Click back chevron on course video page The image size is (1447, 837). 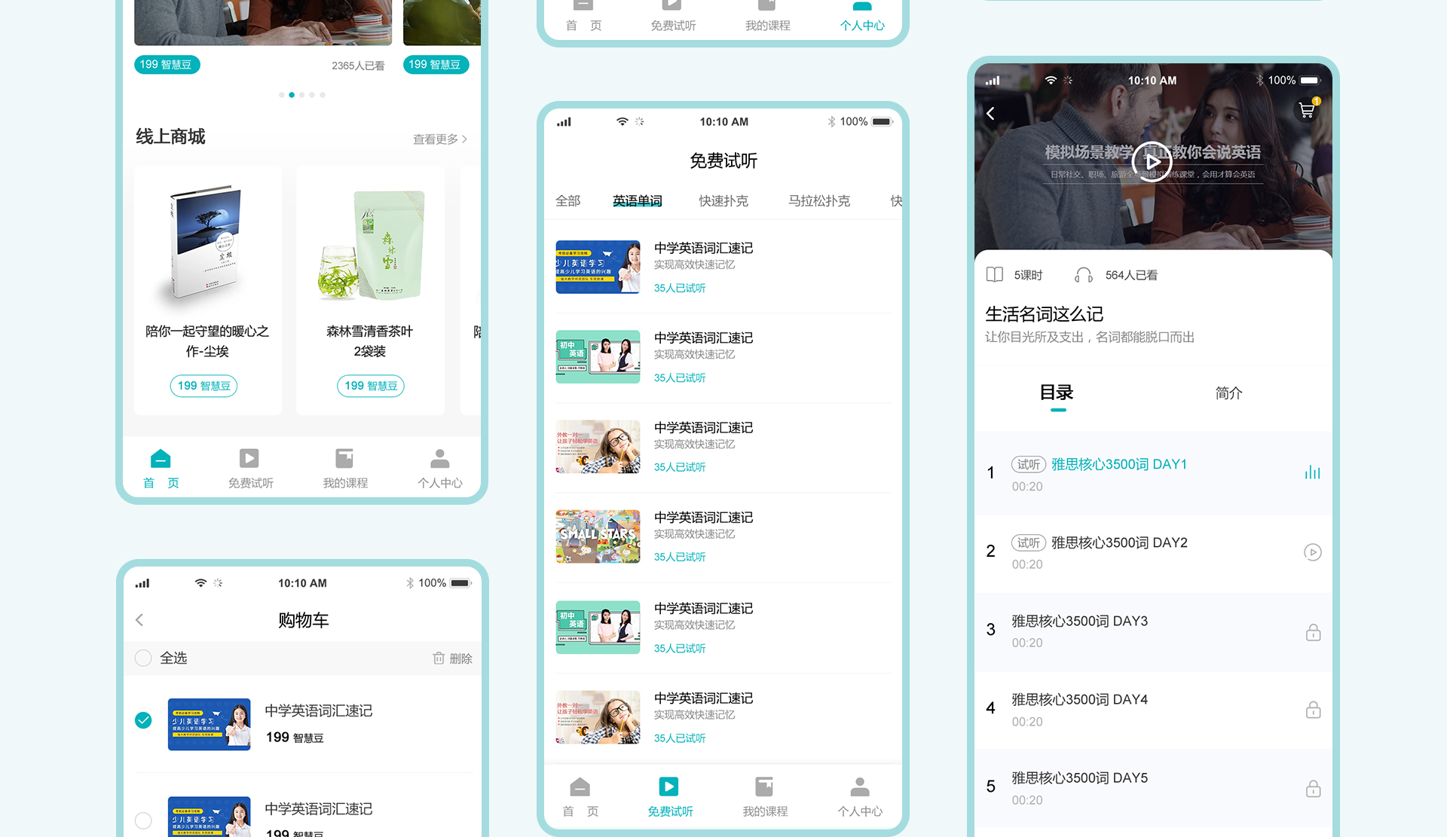click(x=990, y=113)
